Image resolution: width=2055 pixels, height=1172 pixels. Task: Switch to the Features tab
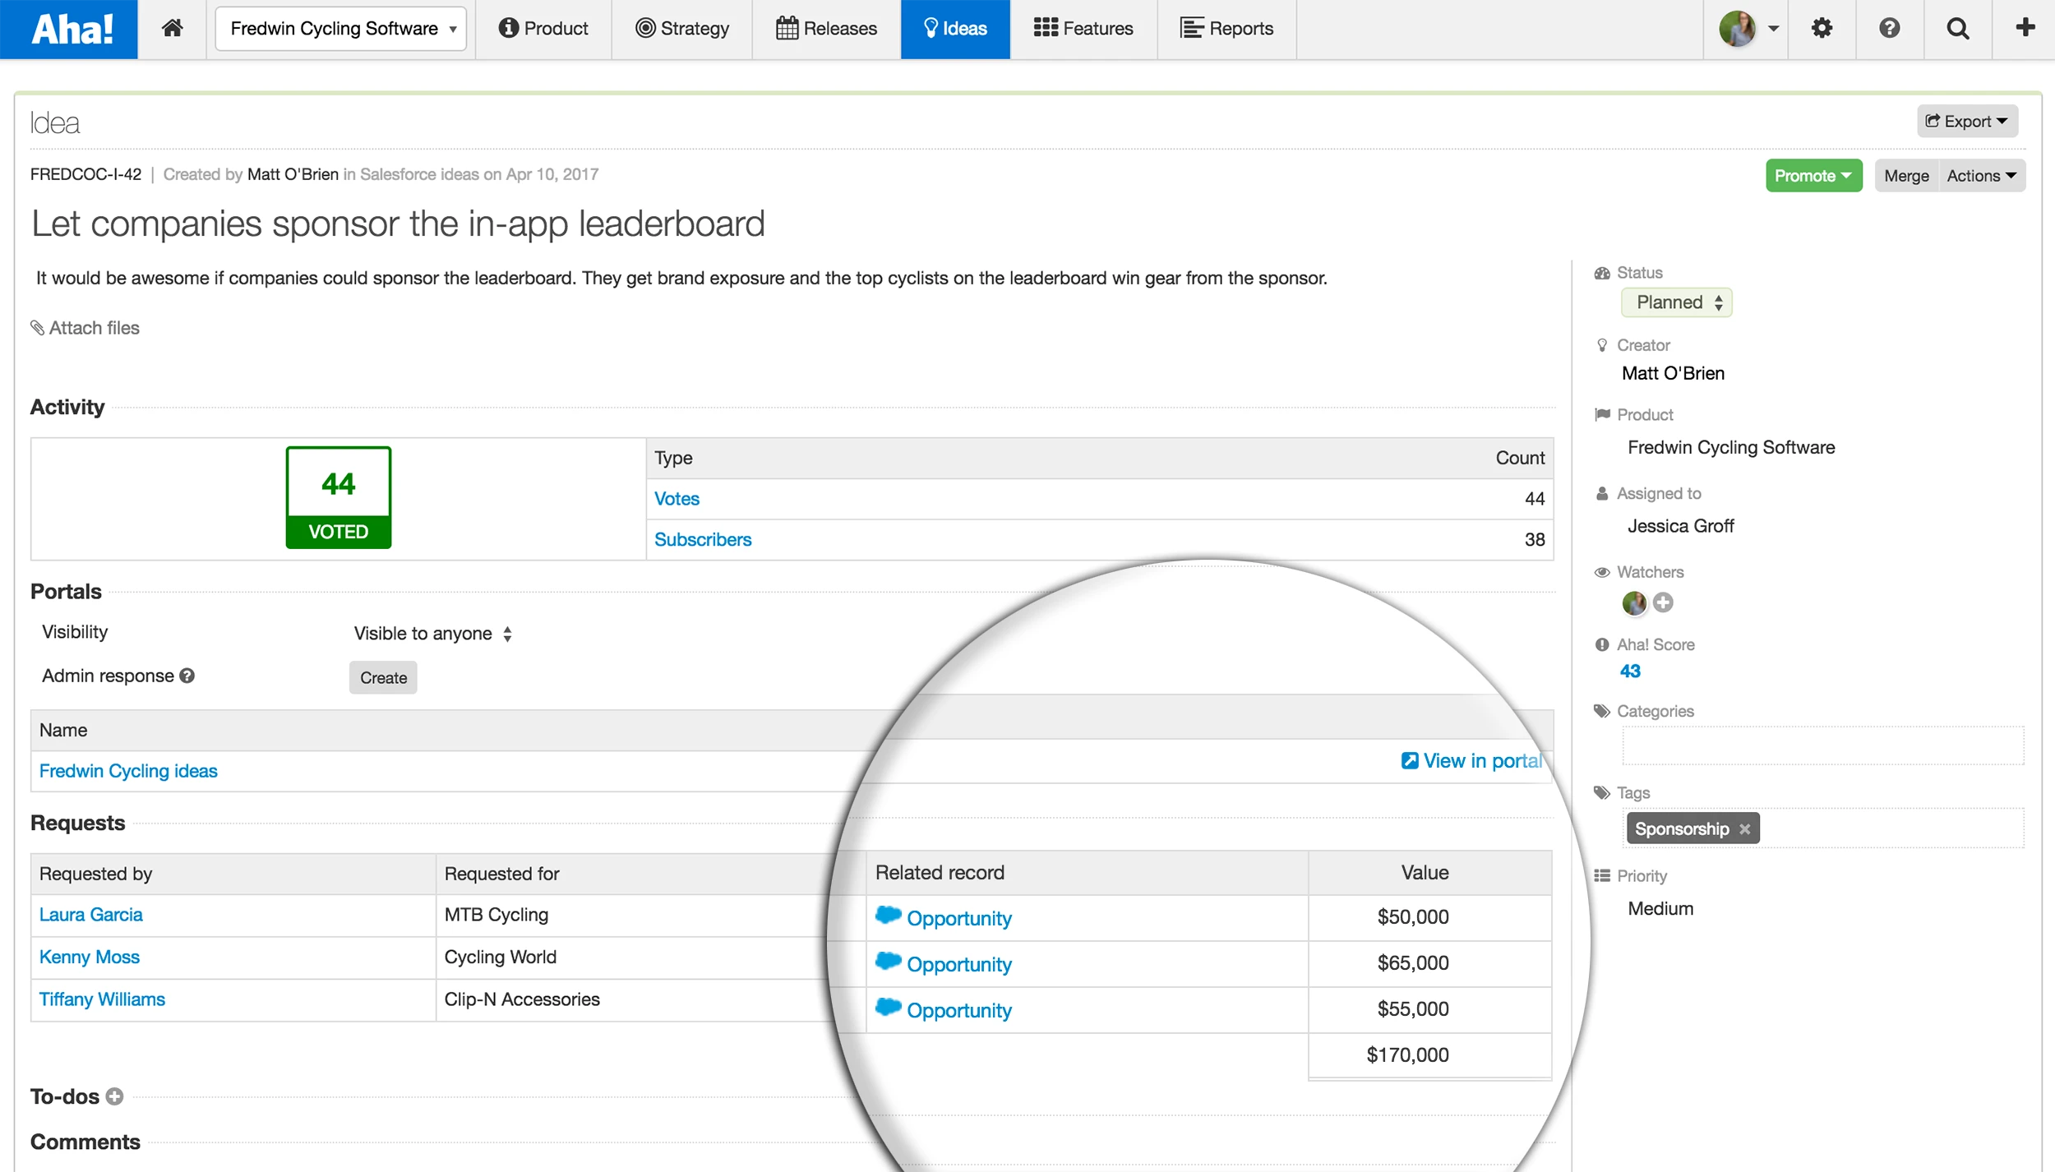click(x=1083, y=29)
